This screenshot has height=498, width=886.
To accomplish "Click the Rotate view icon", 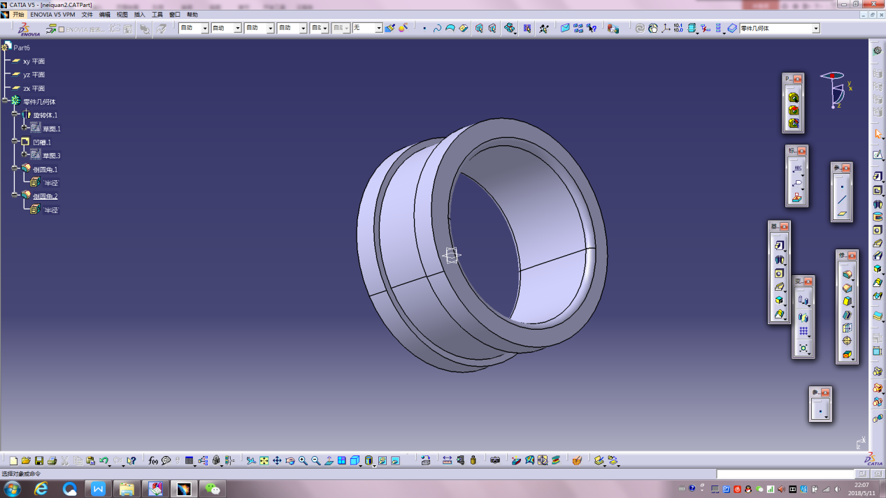I will coord(290,461).
